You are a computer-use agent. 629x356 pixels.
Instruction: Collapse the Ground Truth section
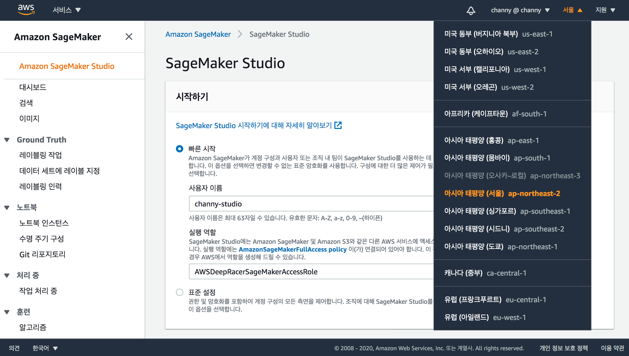click(7, 140)
